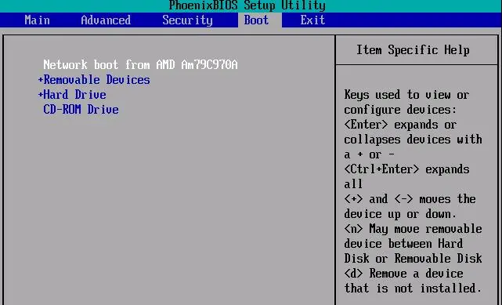Switch to the Advanced tab
The width and height of the screenshot is (502, 305).
tap(106, 20)
